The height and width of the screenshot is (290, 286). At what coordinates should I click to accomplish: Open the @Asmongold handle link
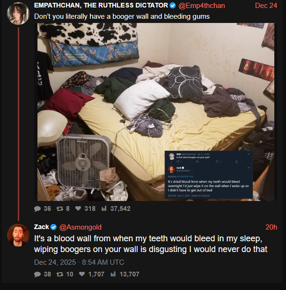(81, 227)
